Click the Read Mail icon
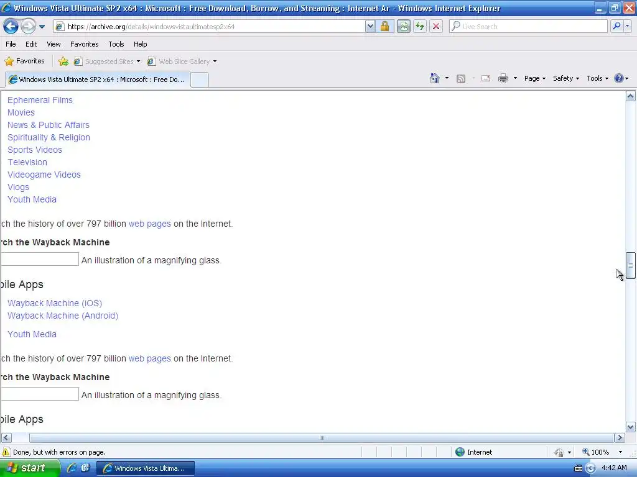 pos(486,78)
